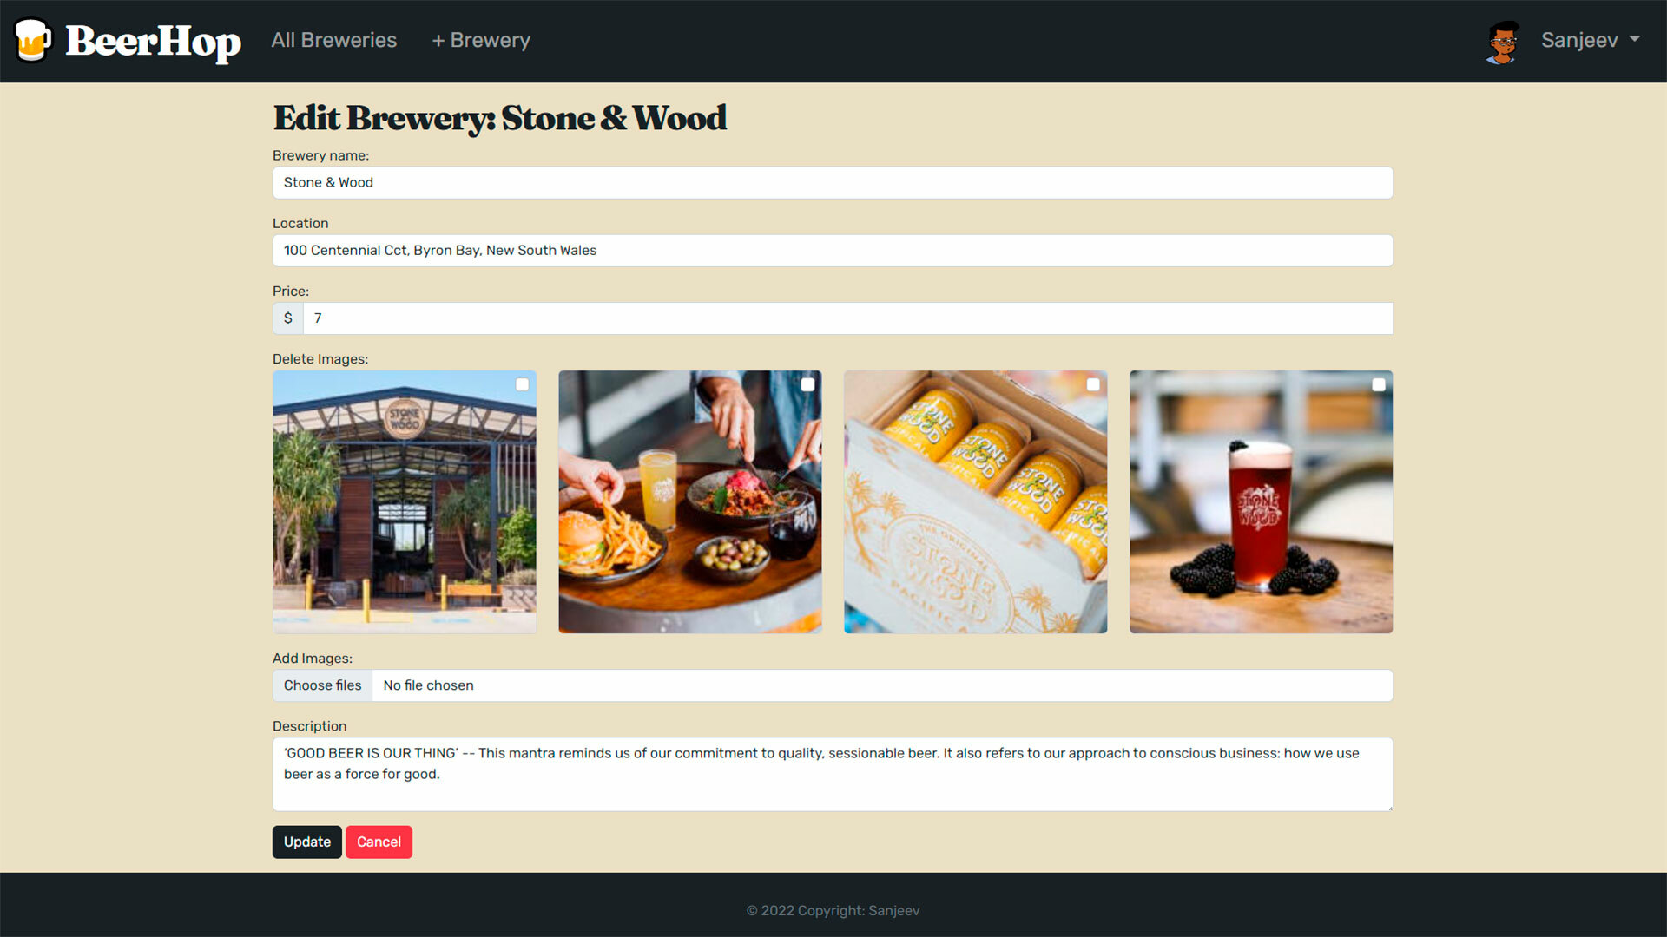Click the BeerHop logo icon
Image resolution: width=1667 pixels, height=937 pixels.
[33, 40]
